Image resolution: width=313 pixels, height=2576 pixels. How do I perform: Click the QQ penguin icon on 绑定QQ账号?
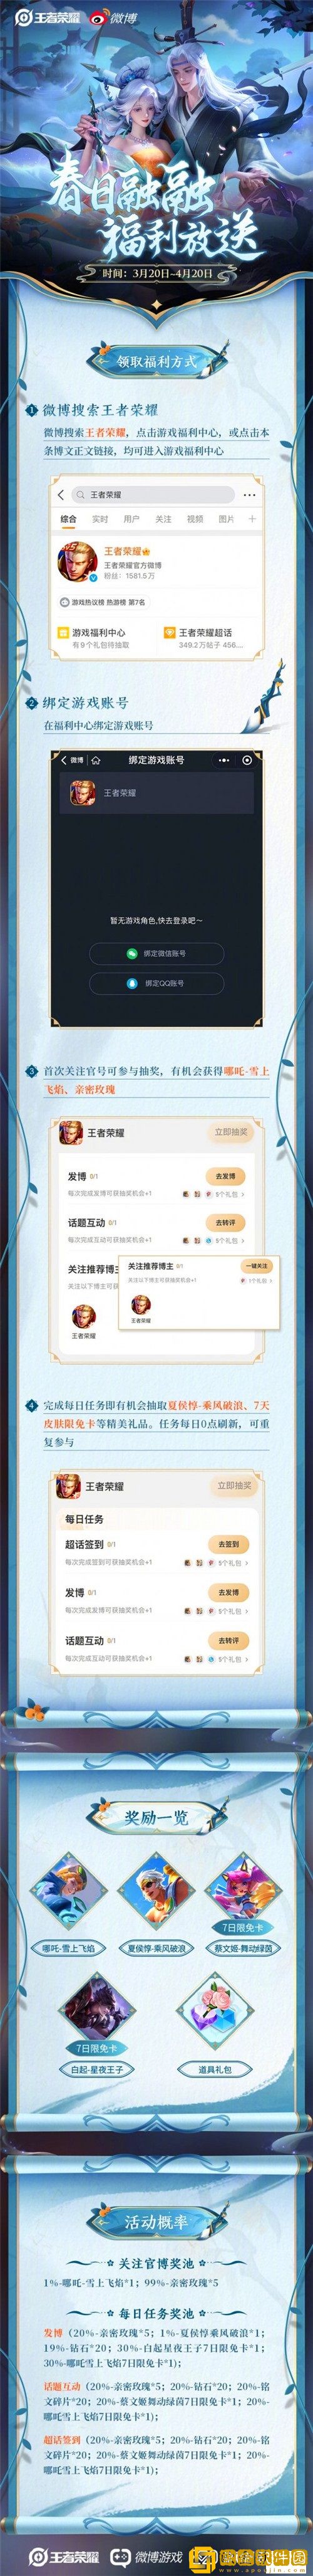pos(131,983)
